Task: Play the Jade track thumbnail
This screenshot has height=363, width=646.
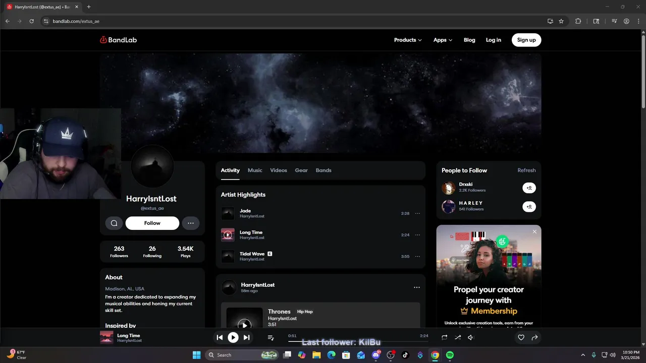Action: pos(228,213)
